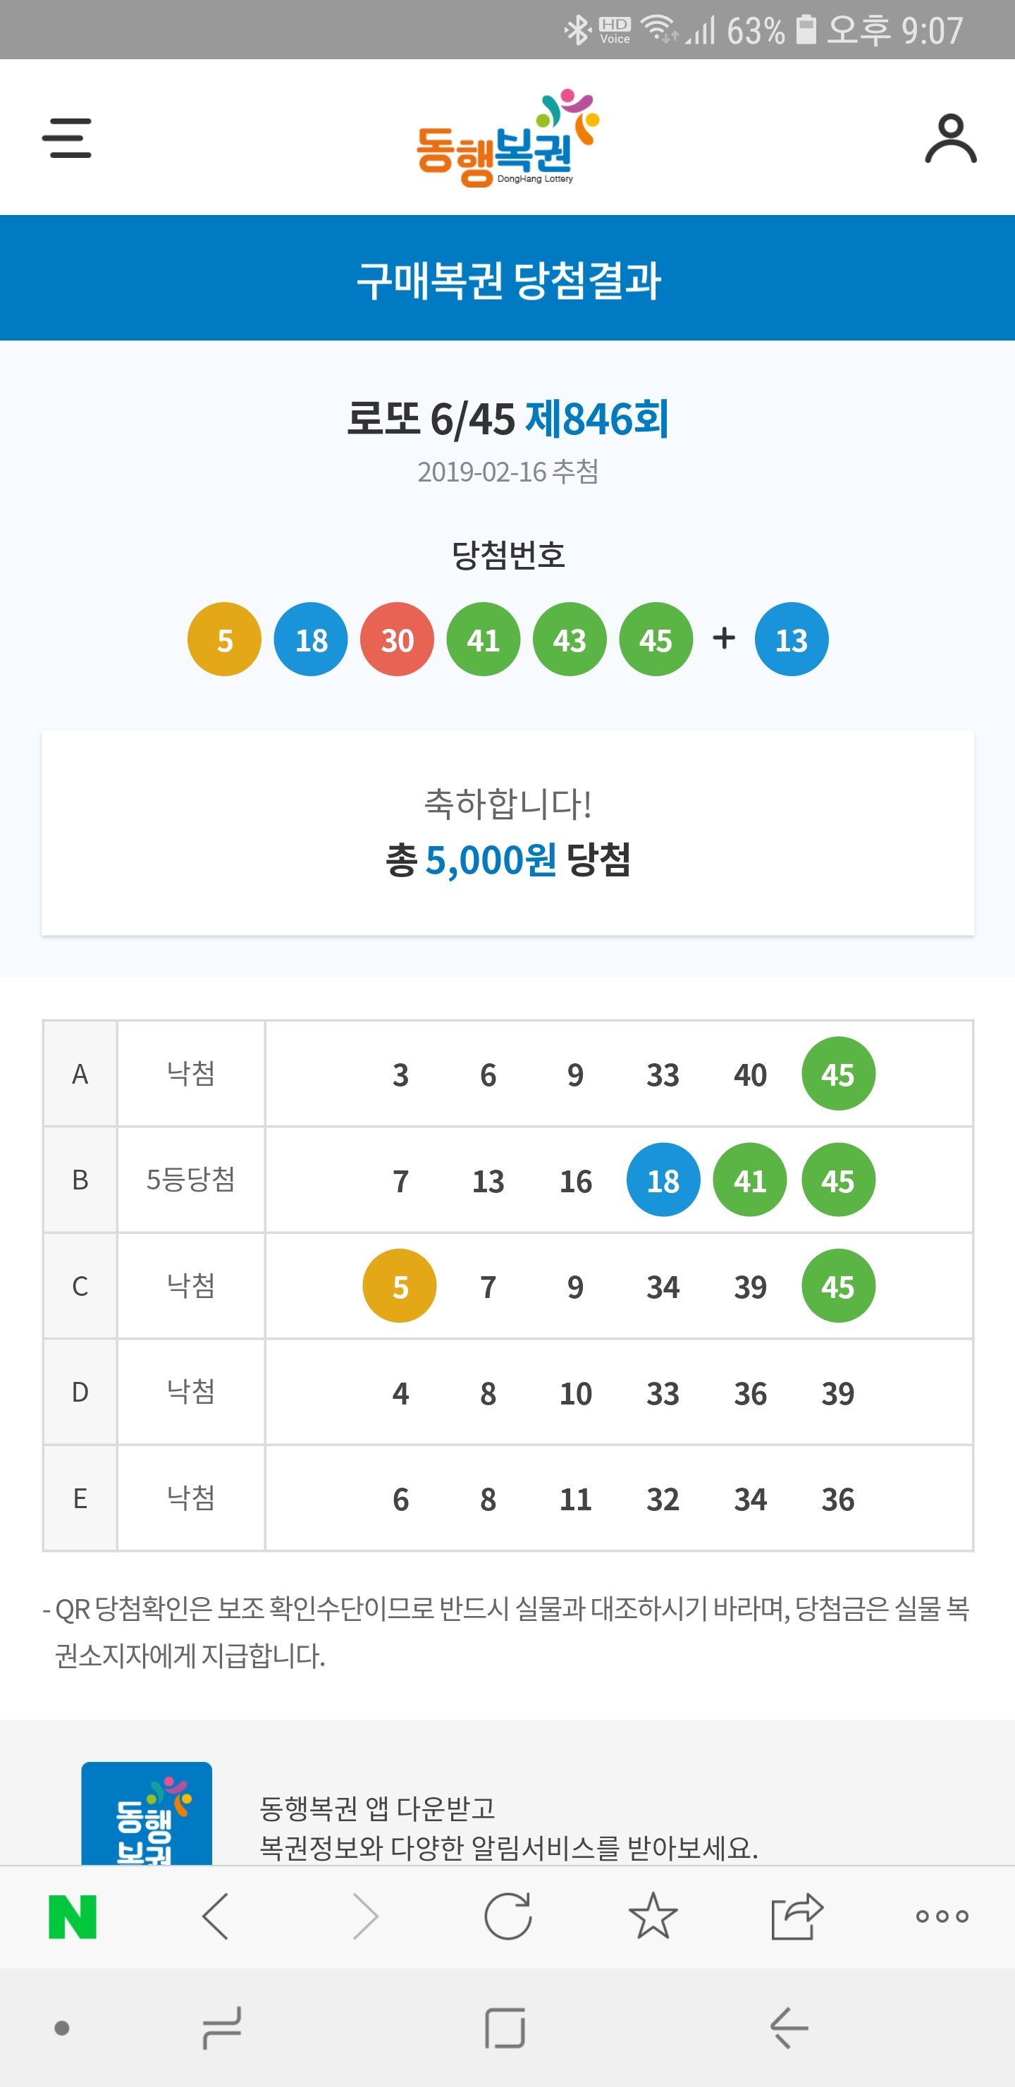Screen dimensions: 1015x2087
Task: Open Android recent apps button
Action: (x=221, y=2028)
